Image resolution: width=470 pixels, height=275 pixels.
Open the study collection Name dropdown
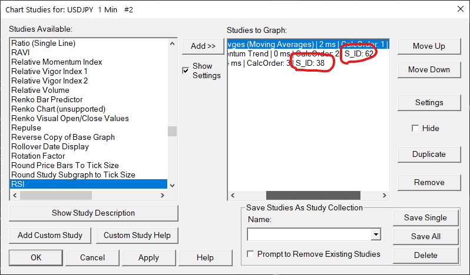click(x=376, y=235)
